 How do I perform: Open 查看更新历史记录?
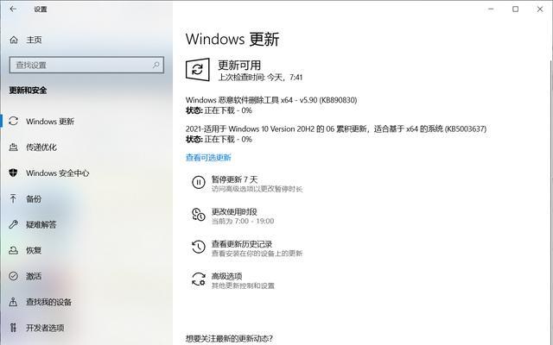click(242, 244)
